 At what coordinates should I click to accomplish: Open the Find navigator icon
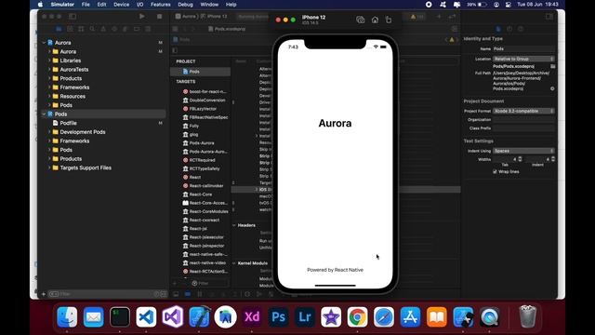click(92, 29)
